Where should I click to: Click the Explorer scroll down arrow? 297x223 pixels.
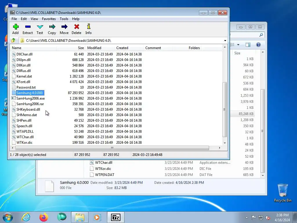[x=262, y=175]
